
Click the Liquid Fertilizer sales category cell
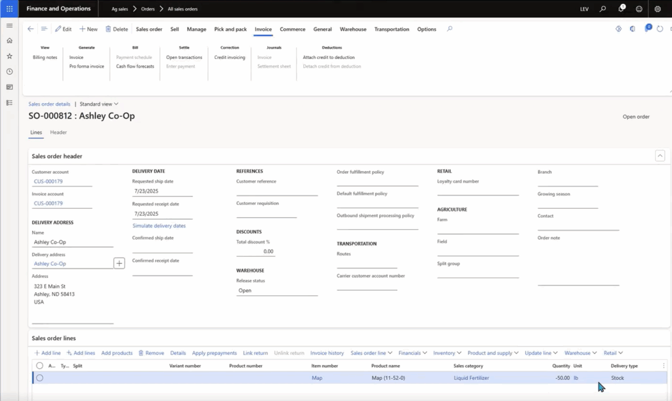pyautogui.click(x=471, y=378)
